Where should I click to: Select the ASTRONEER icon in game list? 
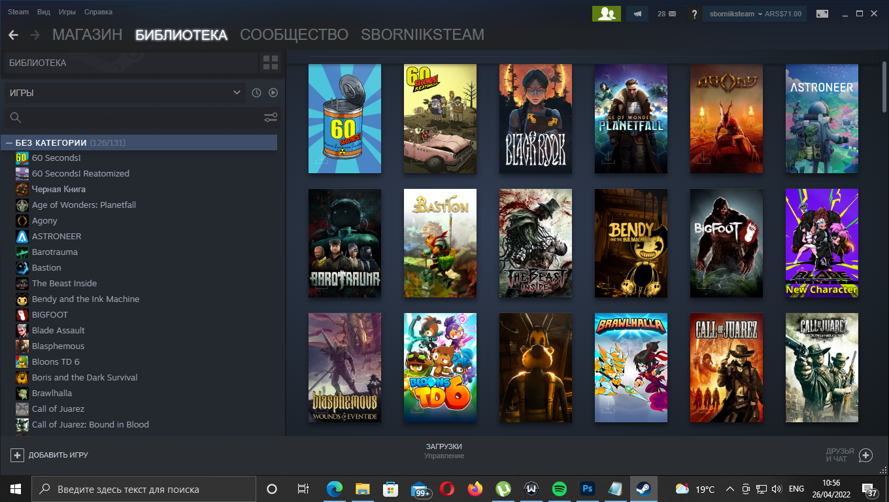click(22, 236)
